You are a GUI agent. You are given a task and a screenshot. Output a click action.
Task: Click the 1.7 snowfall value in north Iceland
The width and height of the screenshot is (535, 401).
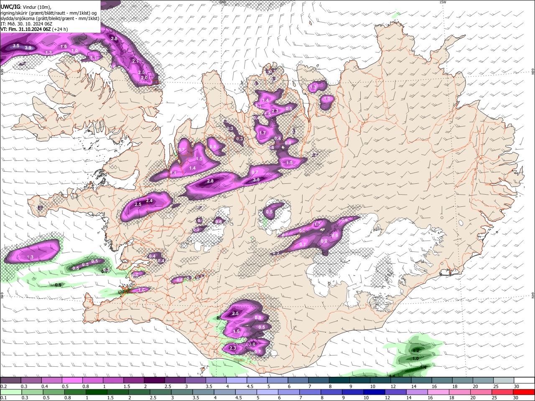click(x=262, y=133)
